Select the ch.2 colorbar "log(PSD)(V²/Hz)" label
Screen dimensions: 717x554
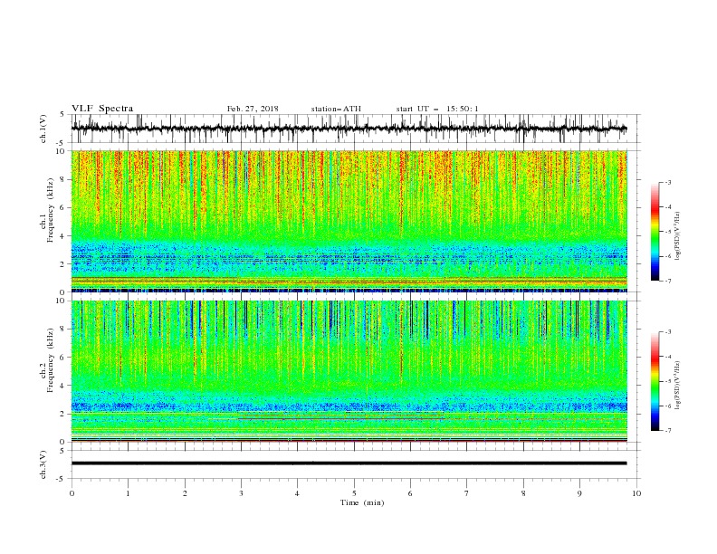pyautogui.click(x=678, y=385)
